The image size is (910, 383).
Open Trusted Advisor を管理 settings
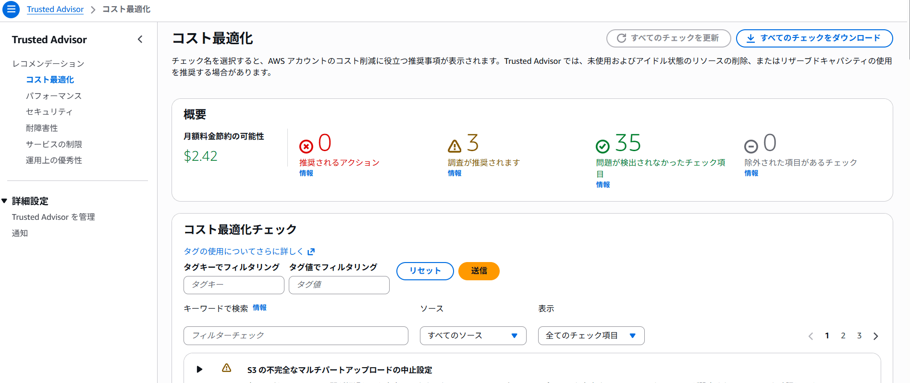(x=53, y=217)
